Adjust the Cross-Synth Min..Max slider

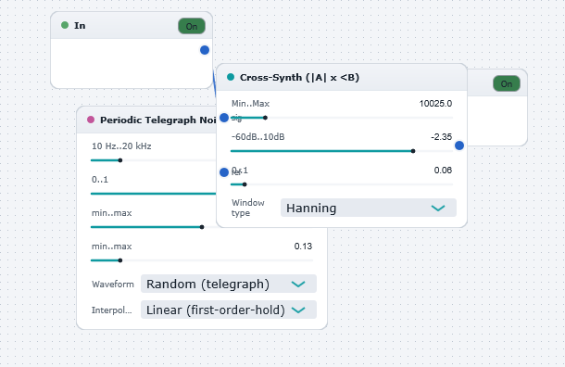(342, 118)
